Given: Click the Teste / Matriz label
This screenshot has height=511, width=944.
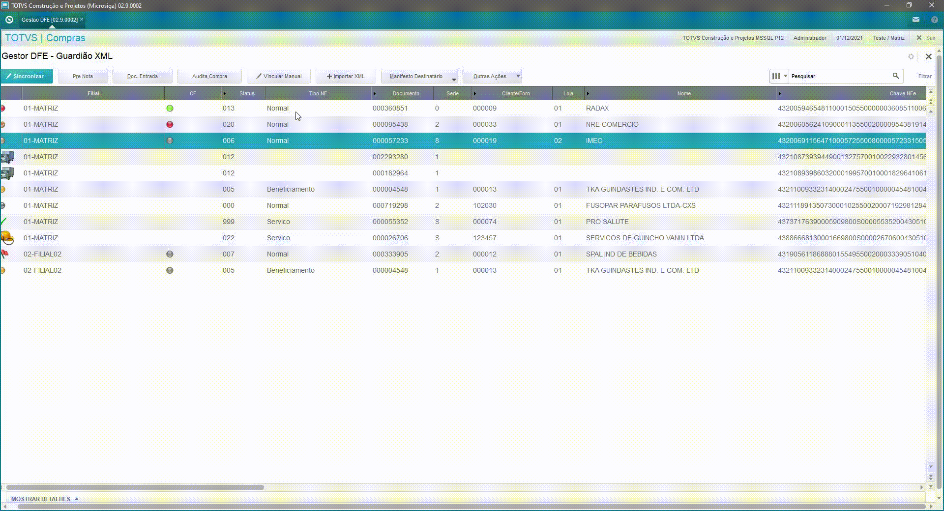Looking at the screenshot, I should point(888,38).
